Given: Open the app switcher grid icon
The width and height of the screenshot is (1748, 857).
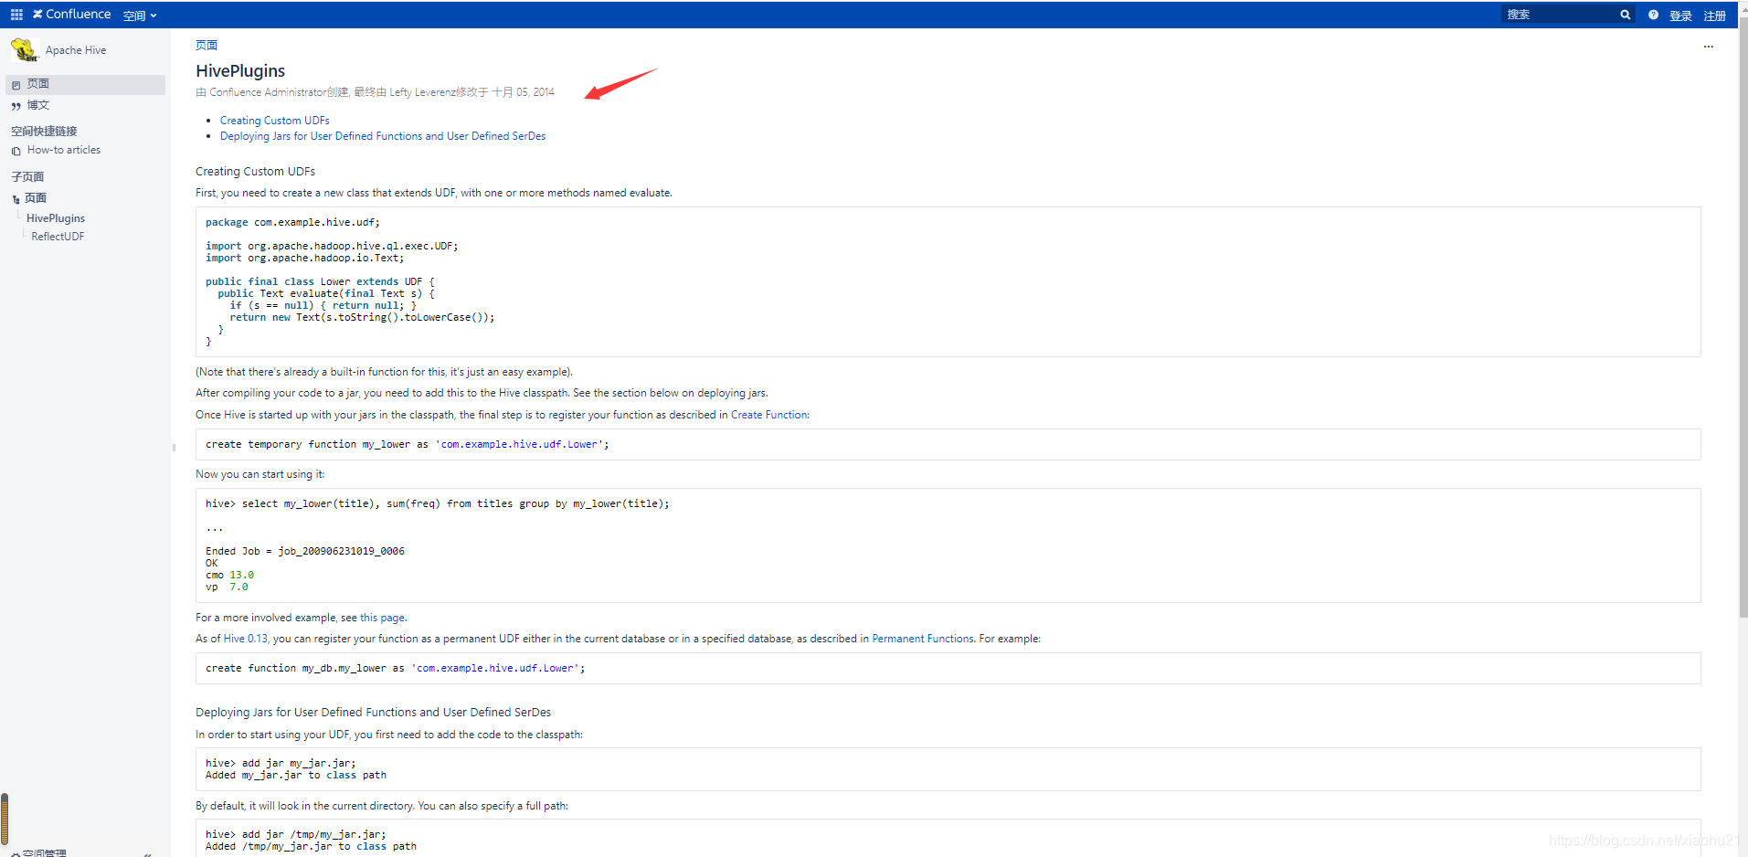Looking at the screenshot, I should coord(16,15).
